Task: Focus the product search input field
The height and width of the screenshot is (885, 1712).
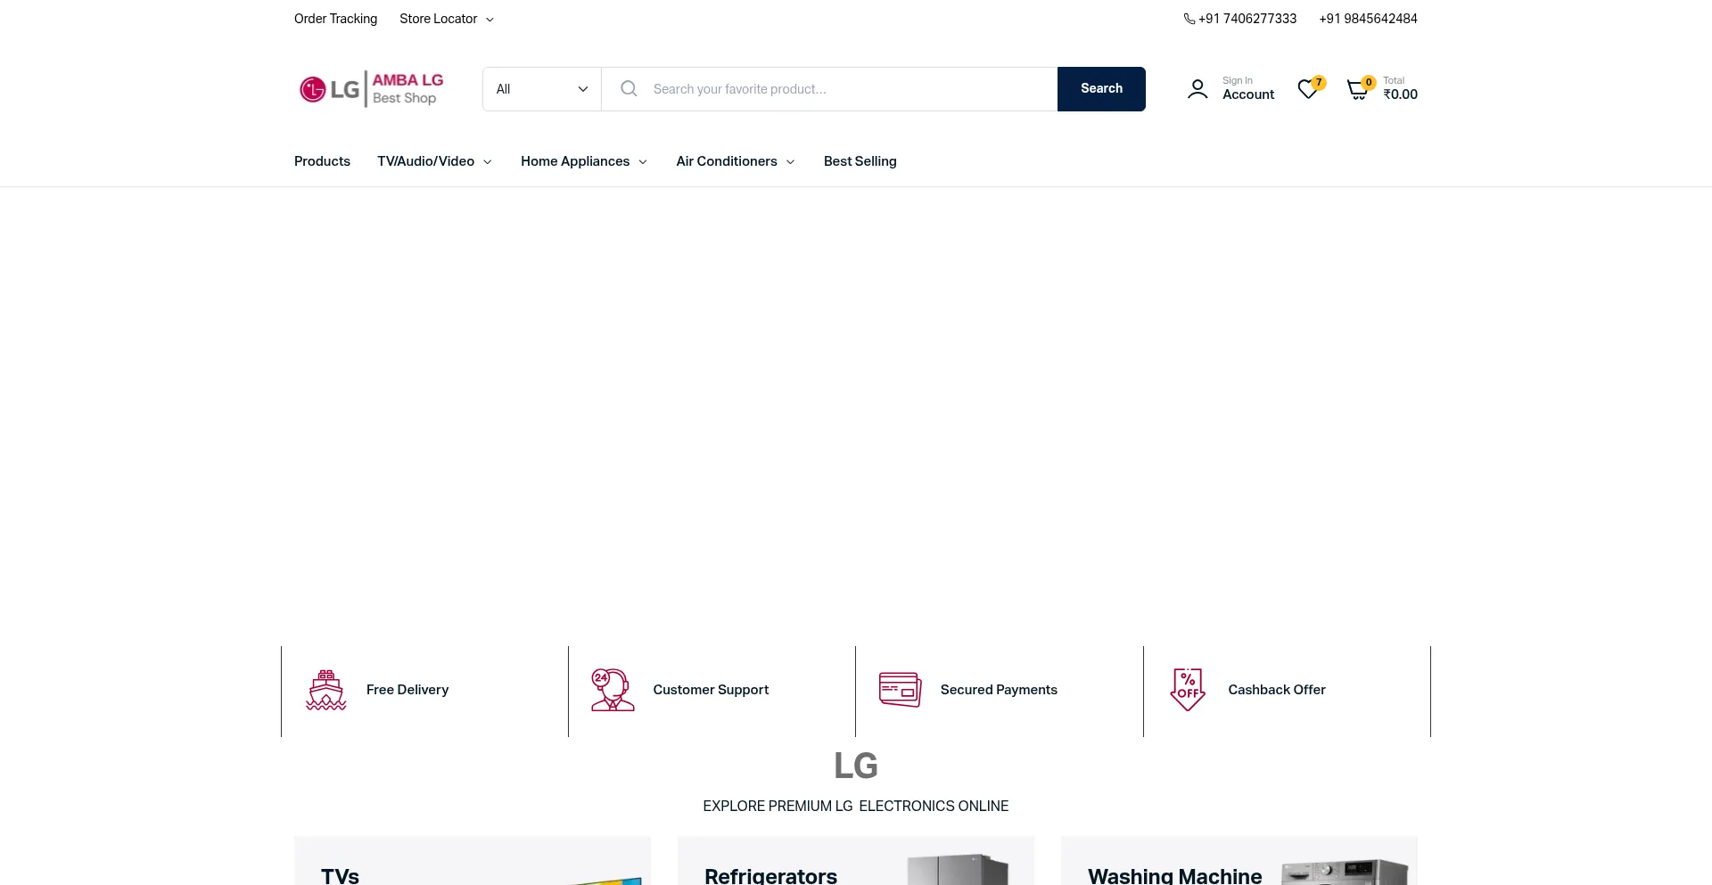Action: point(847,89)
